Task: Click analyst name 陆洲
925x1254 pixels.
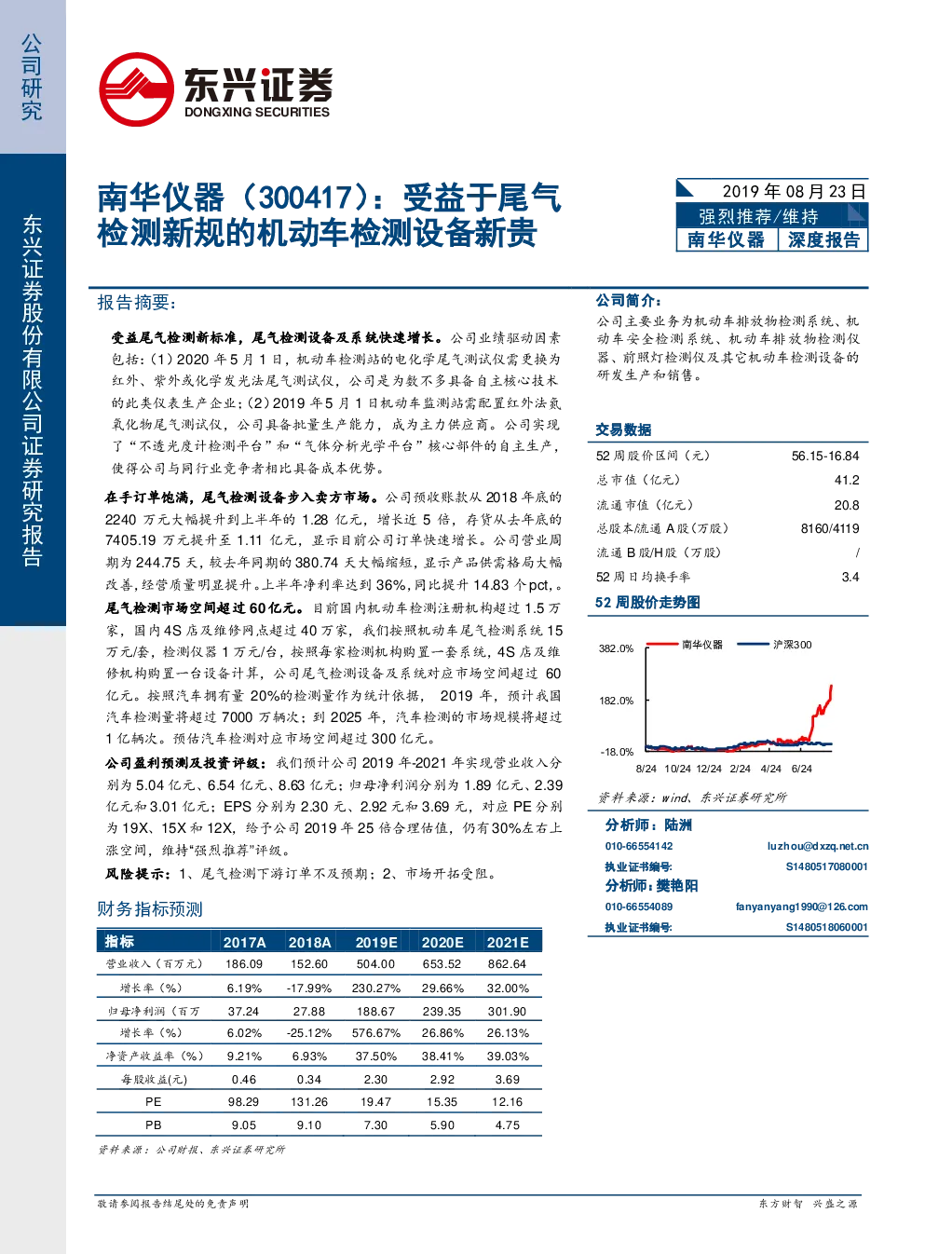Action: point(678,825)
